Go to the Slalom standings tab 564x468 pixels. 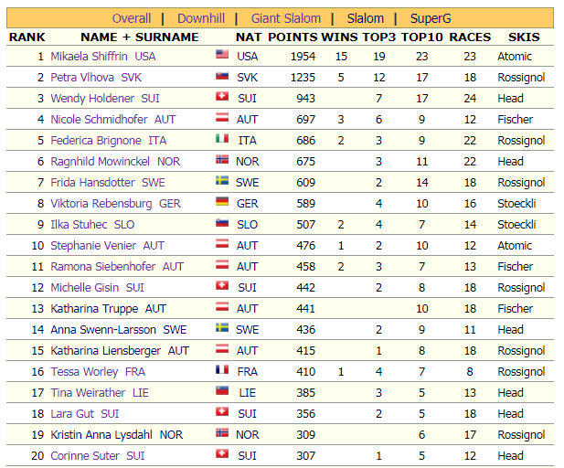(365, 18)
